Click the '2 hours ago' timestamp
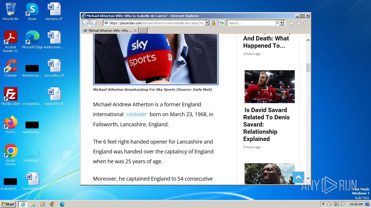 [252, 54]
